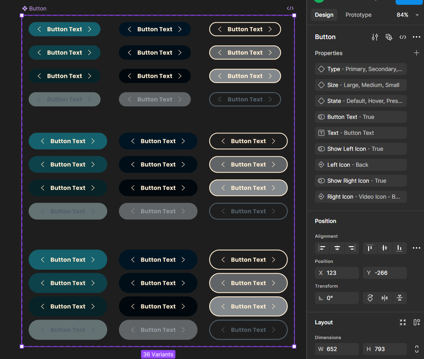The height and width of the screenshot is (359, 424).
Task: Open the Text string property row
Action: [x=361, y=133]
